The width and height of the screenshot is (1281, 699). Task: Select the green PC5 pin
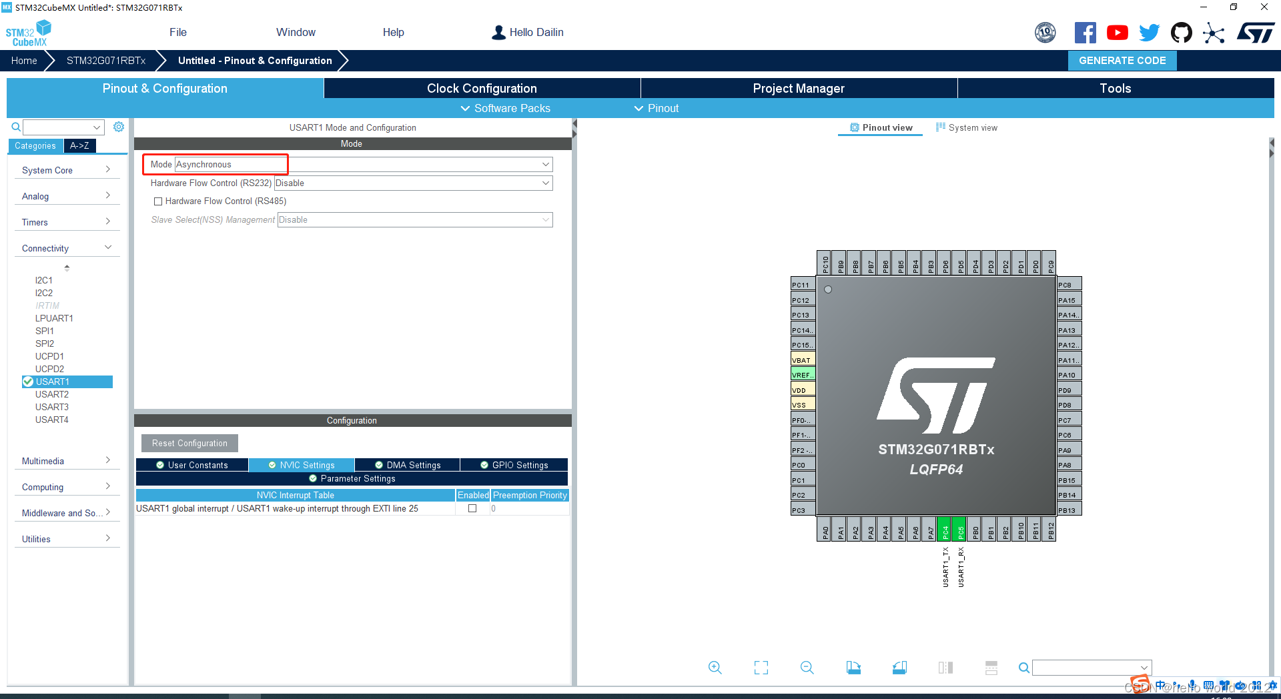point(960,530)
